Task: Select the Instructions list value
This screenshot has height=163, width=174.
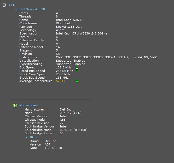Action: tap(106, 57)
